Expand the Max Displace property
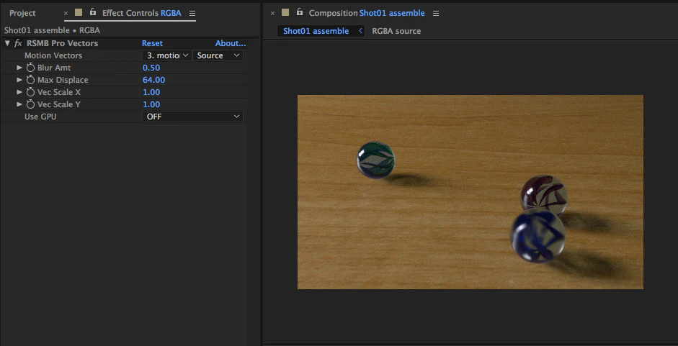 coord(19,80)
